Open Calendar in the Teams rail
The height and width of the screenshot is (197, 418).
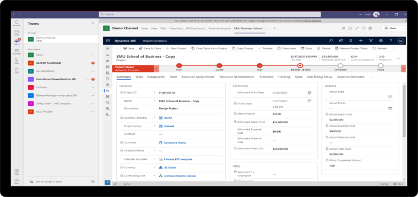tap(16, 51)
